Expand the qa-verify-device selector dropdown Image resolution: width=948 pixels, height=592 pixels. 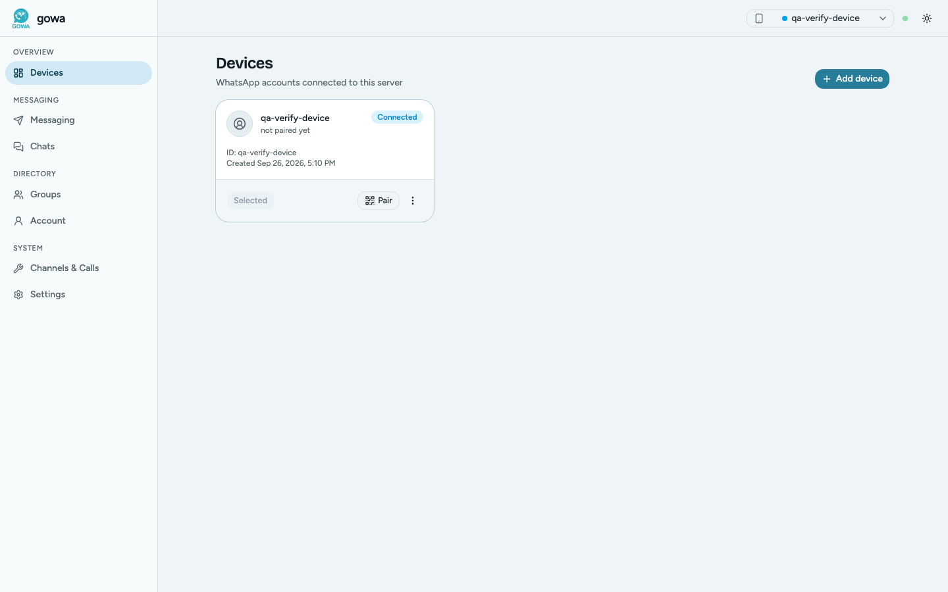coord(820,18)
